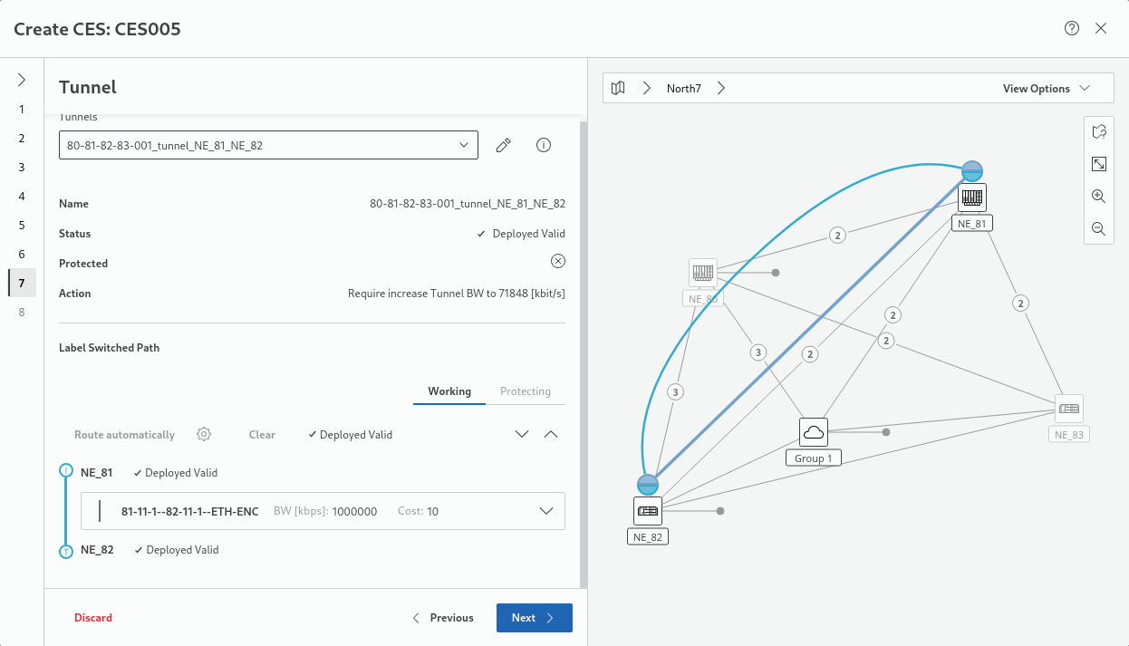Image resolution: width=1129 pixels, height=646 pixels.
Task: Open the tunnel info icon
Action: [x=544, y=145]
